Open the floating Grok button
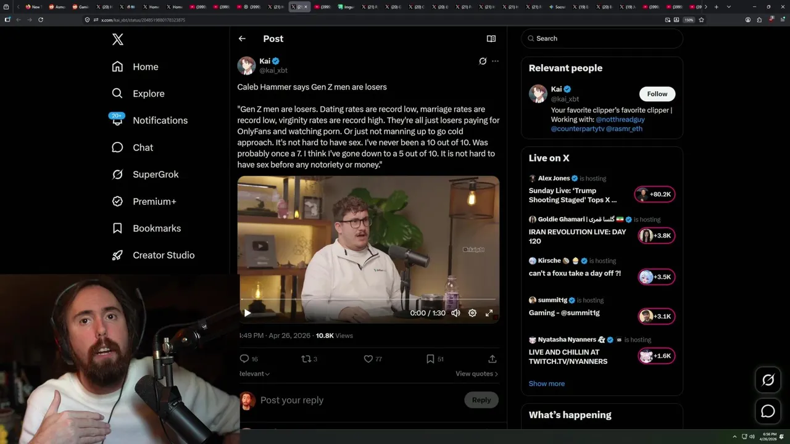Screen dimensions: 790x444 point(768,380)
